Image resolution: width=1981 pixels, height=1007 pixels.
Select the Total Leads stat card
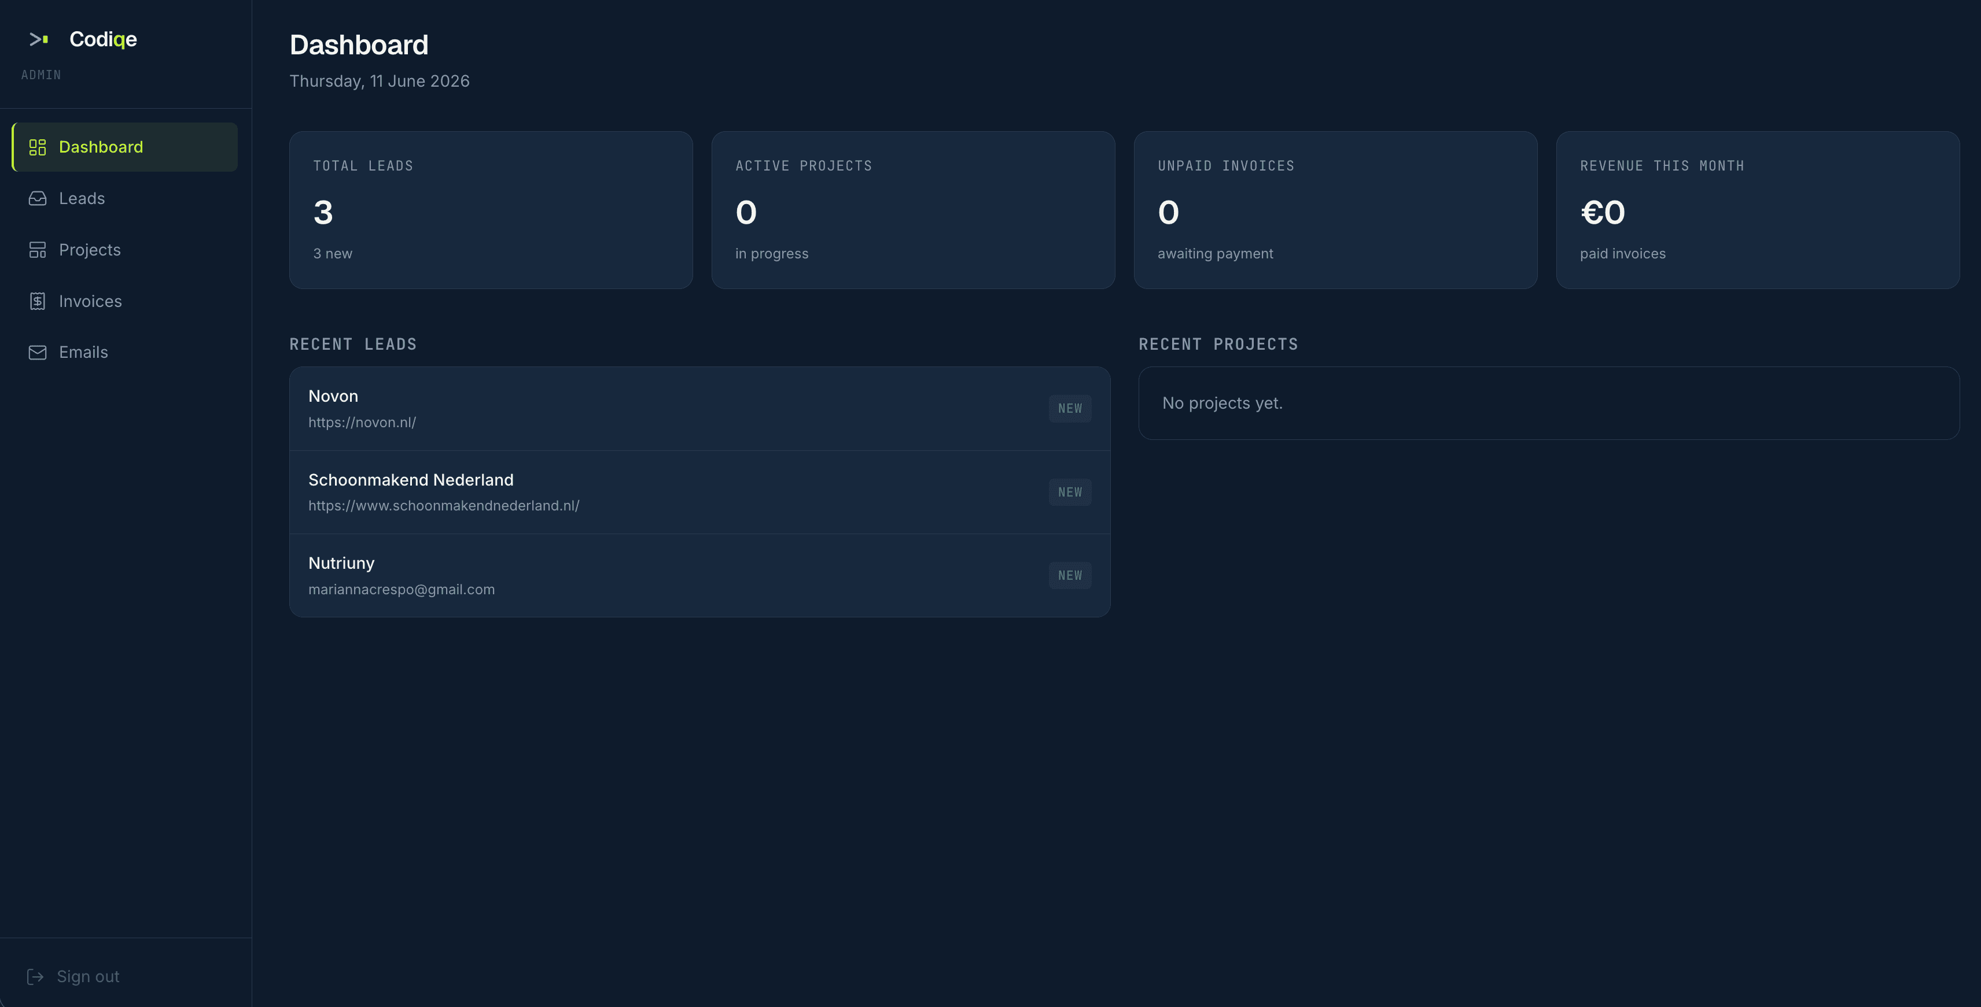[491, 210]
